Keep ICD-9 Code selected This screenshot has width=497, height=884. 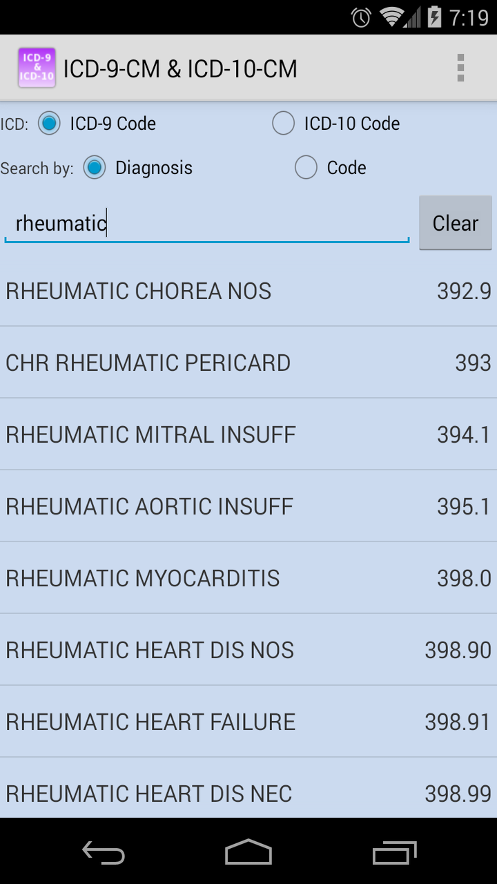[48, 123]
